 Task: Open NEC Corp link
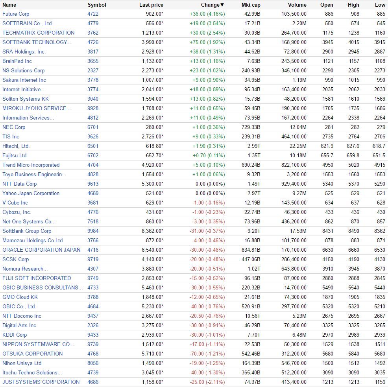[14, 127]
